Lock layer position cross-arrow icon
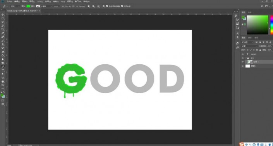The width and height of the screenshot is (273, 146). click(x=254, y=50)
